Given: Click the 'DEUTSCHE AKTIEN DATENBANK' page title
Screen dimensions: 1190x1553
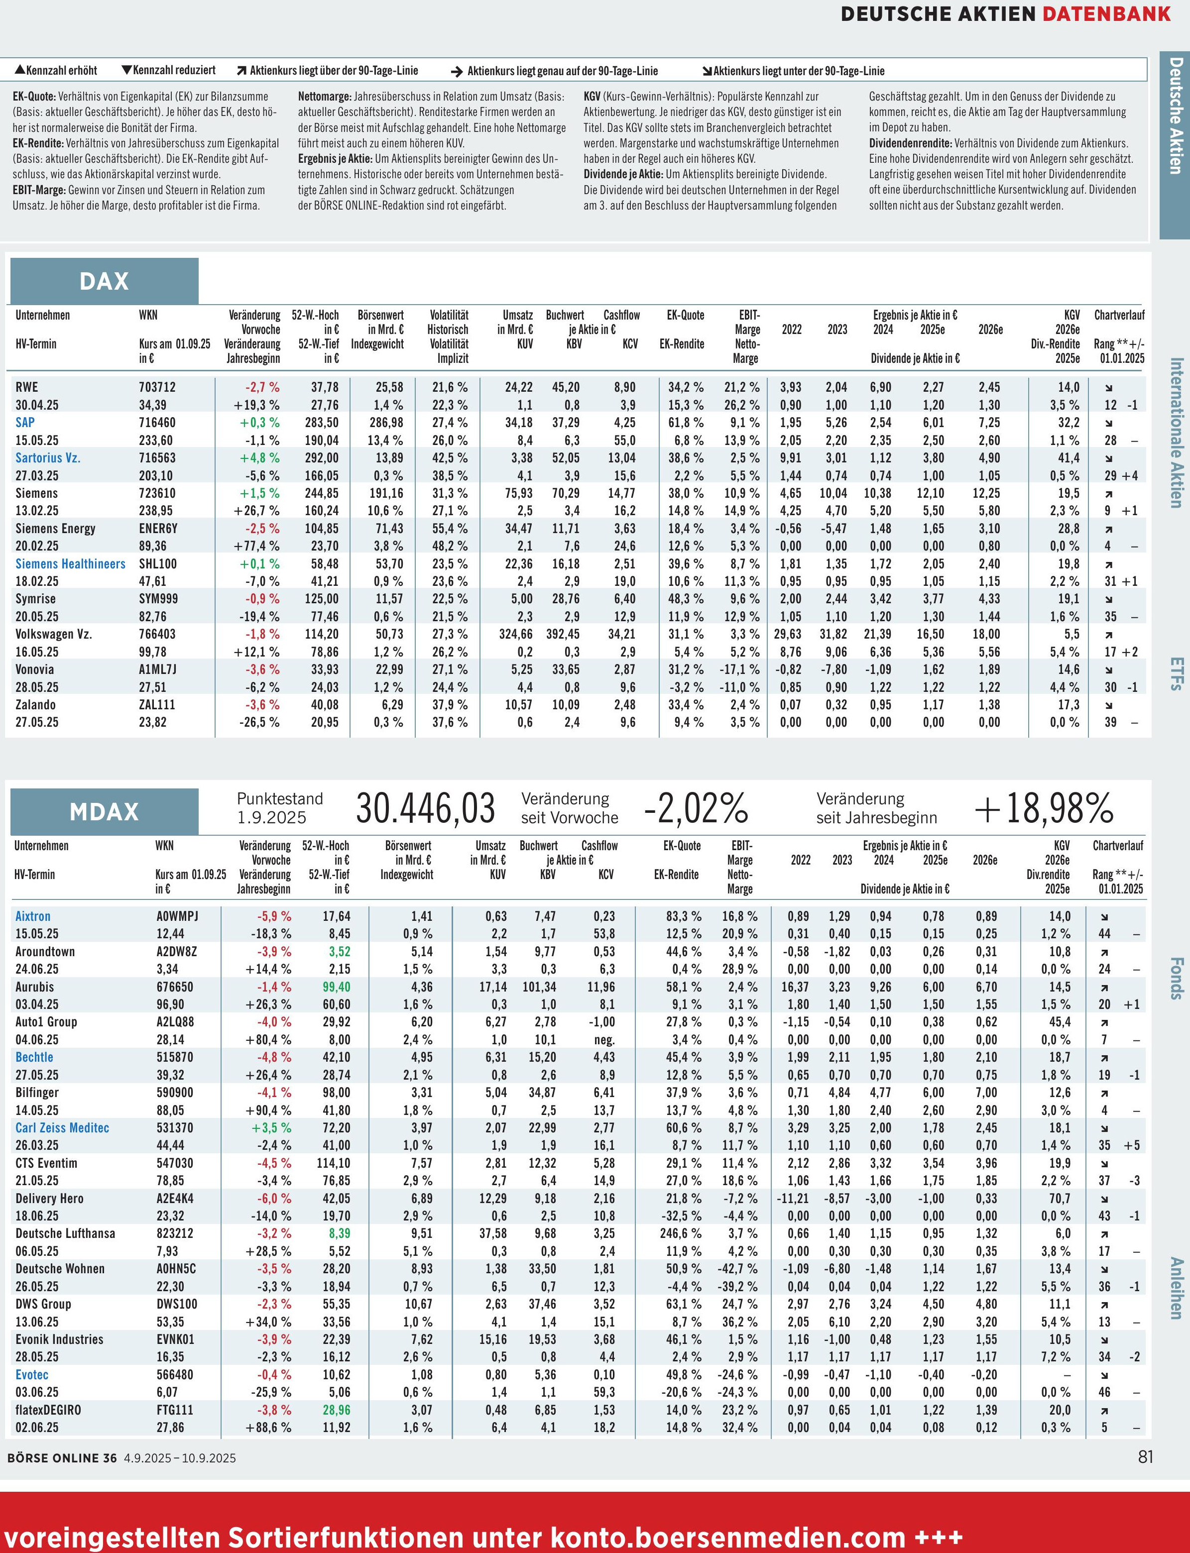Looking at the screenshot, I should point(1006,13).
